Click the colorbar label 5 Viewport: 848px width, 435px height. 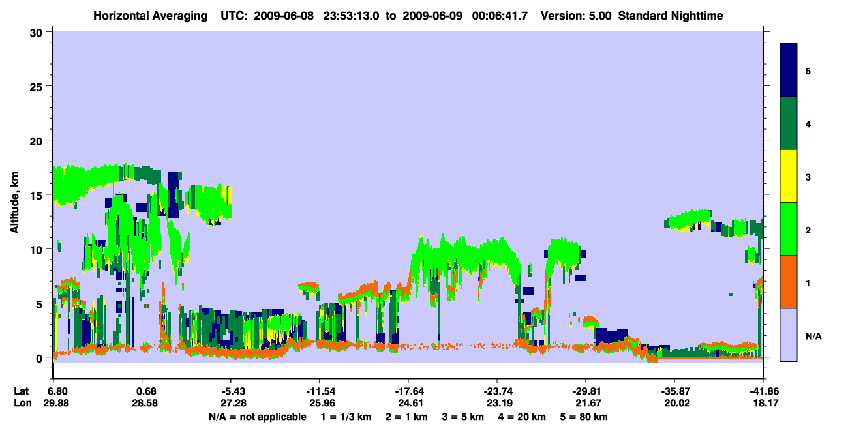(x=808, y=71)
